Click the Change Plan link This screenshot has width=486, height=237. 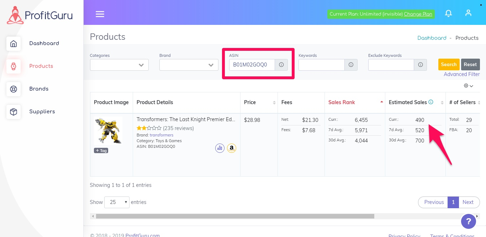(x=418, y=14)
